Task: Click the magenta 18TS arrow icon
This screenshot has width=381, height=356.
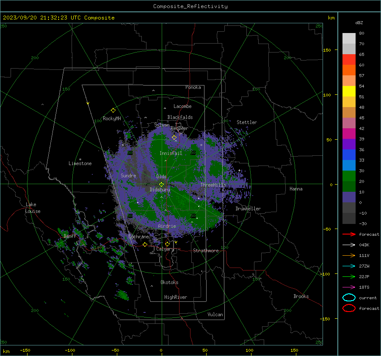Action: click(349, 287)
